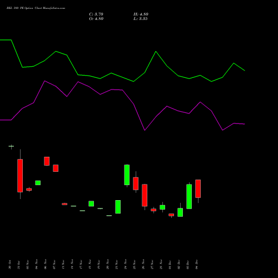Click the small doji candle above 30 Oct
Screen dimensions: 278x278
pos(11,146)
